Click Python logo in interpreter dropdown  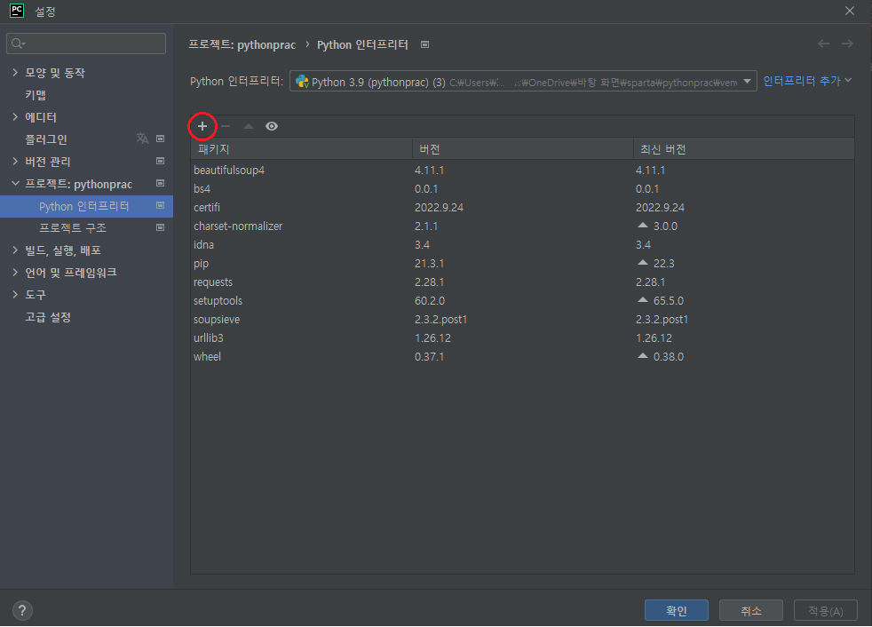point(302,82)
